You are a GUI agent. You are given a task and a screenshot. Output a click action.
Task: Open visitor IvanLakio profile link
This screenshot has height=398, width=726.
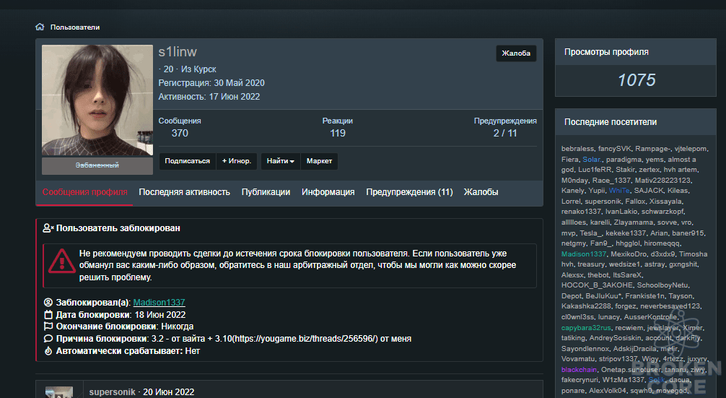point(621,212)
